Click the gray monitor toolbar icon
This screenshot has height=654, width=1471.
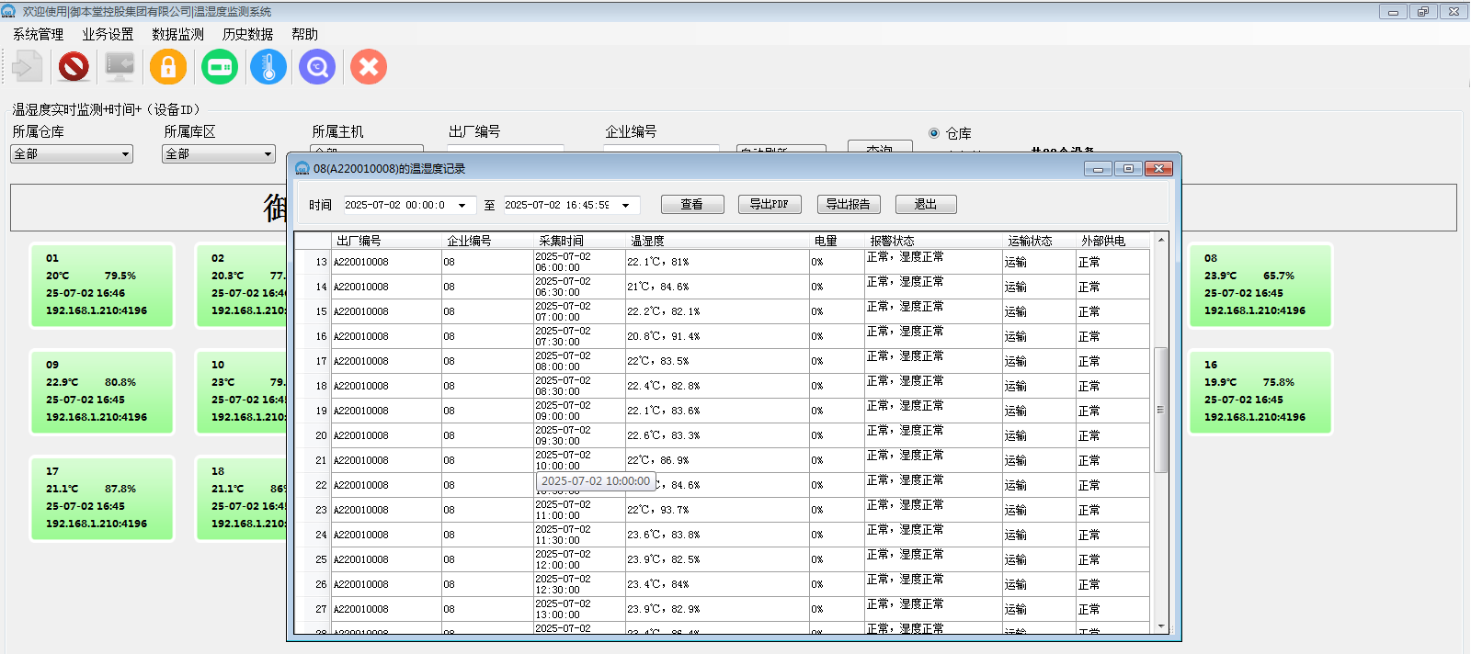point(120,67)
